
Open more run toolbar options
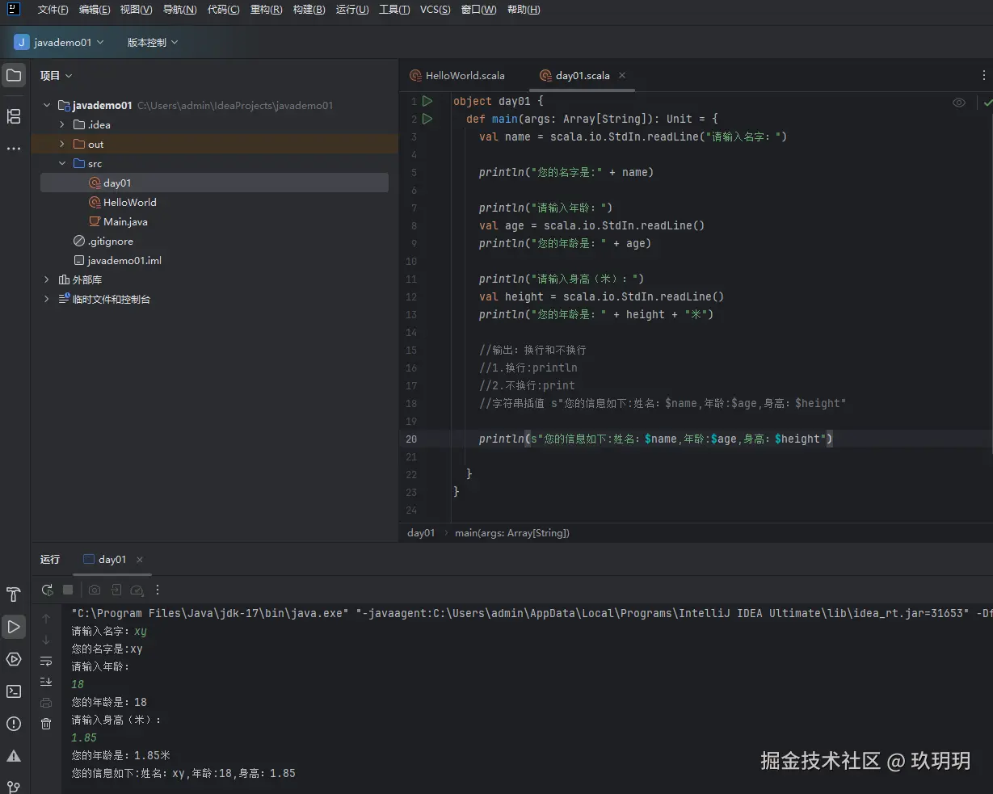[x=158, y=590]
